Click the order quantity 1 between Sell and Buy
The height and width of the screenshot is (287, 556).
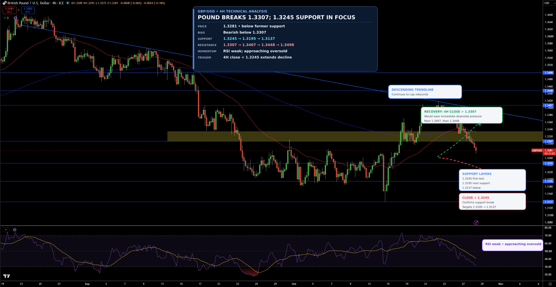pos(19,10)
